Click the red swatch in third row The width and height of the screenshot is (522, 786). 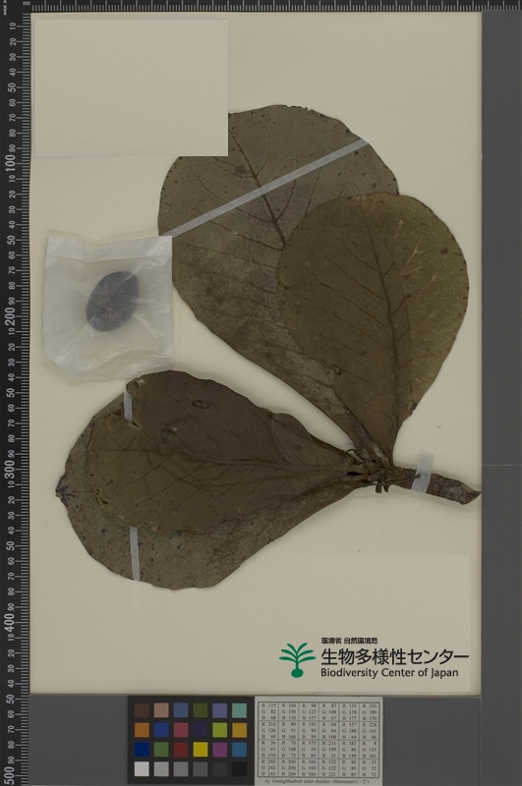(181, 750)
